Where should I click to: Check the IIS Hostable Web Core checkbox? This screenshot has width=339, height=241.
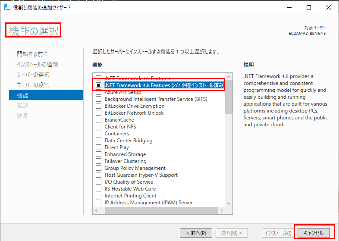(99, 189)
